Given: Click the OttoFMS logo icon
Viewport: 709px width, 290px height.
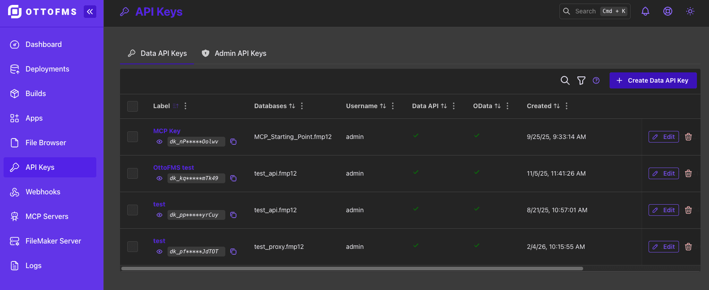Looking at the screenshot, I should (x=15, y=12).
